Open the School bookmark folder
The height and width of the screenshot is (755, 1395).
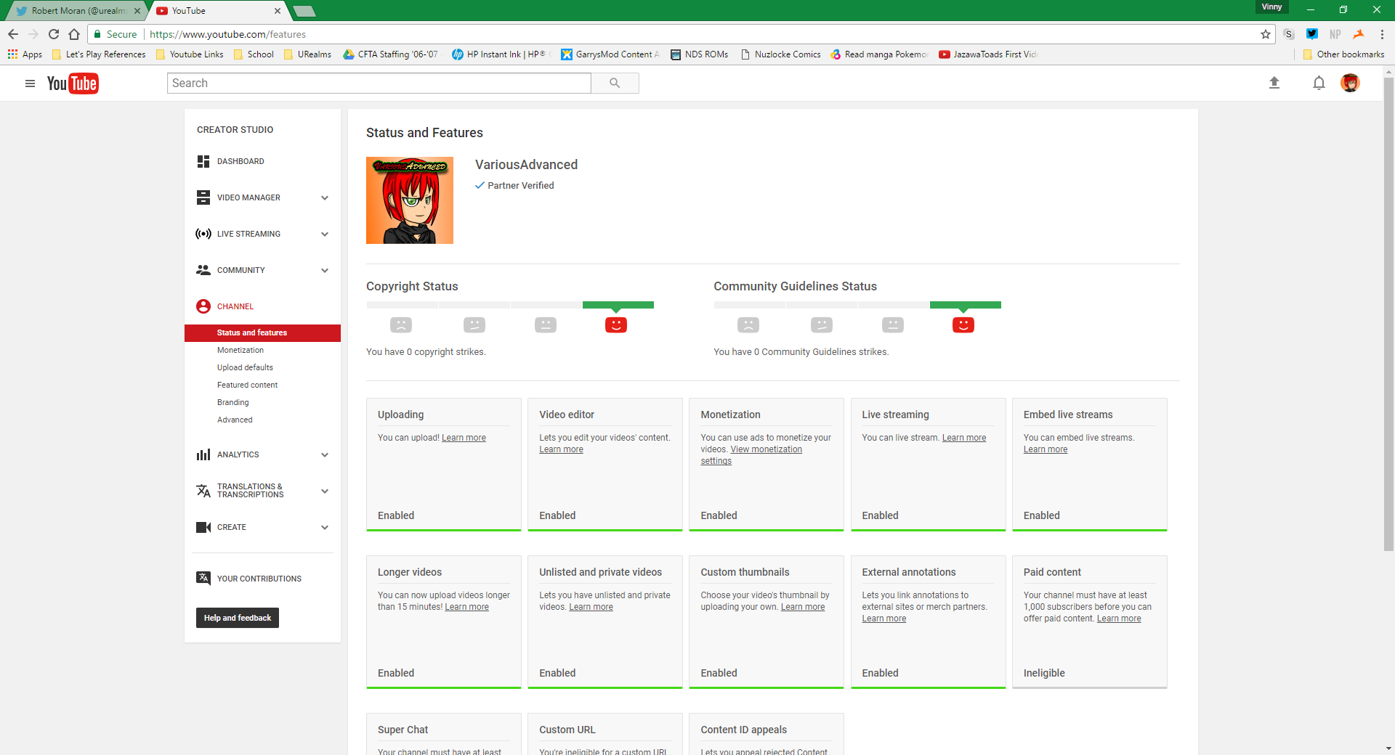tap(254, 54)
